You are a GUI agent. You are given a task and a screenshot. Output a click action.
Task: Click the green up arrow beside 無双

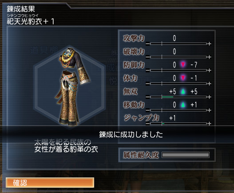click(x=183, y=91)
